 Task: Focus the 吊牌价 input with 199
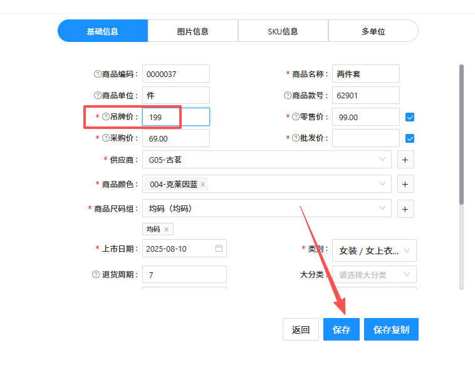click(x=176, y=117)
